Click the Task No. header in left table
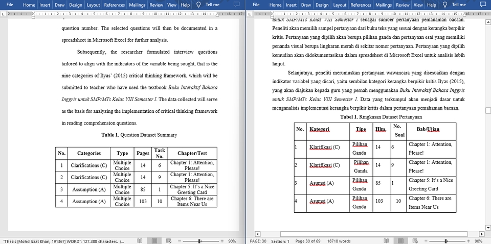491x244 pixels. (x=160, y=153)
